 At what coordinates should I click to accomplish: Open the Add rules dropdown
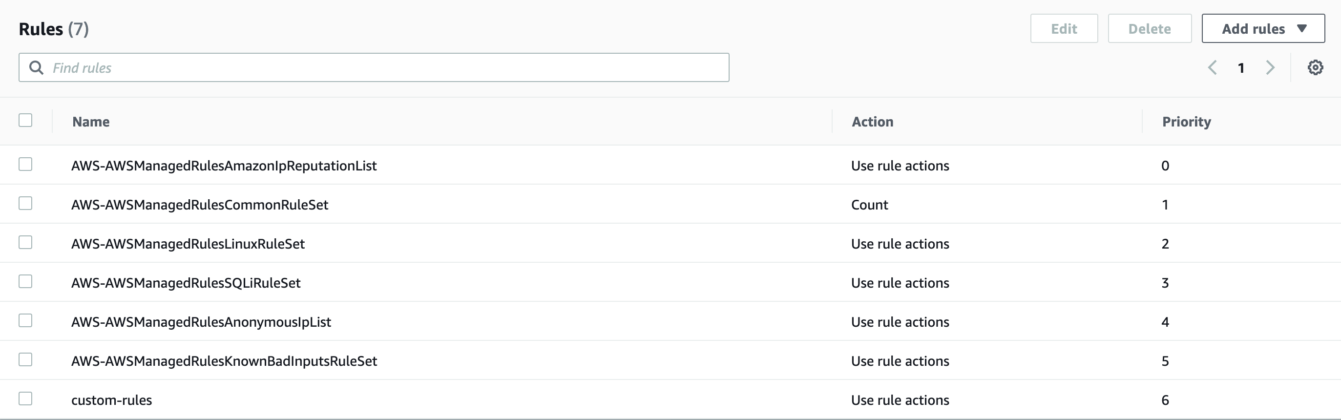click(1263, 29)
